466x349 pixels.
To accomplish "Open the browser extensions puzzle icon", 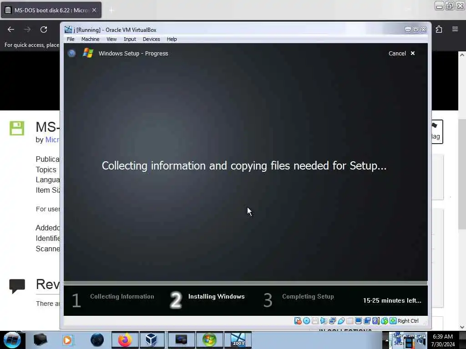I will (439, 29).
